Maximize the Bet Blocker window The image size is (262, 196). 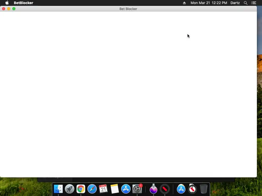[14, 9]
